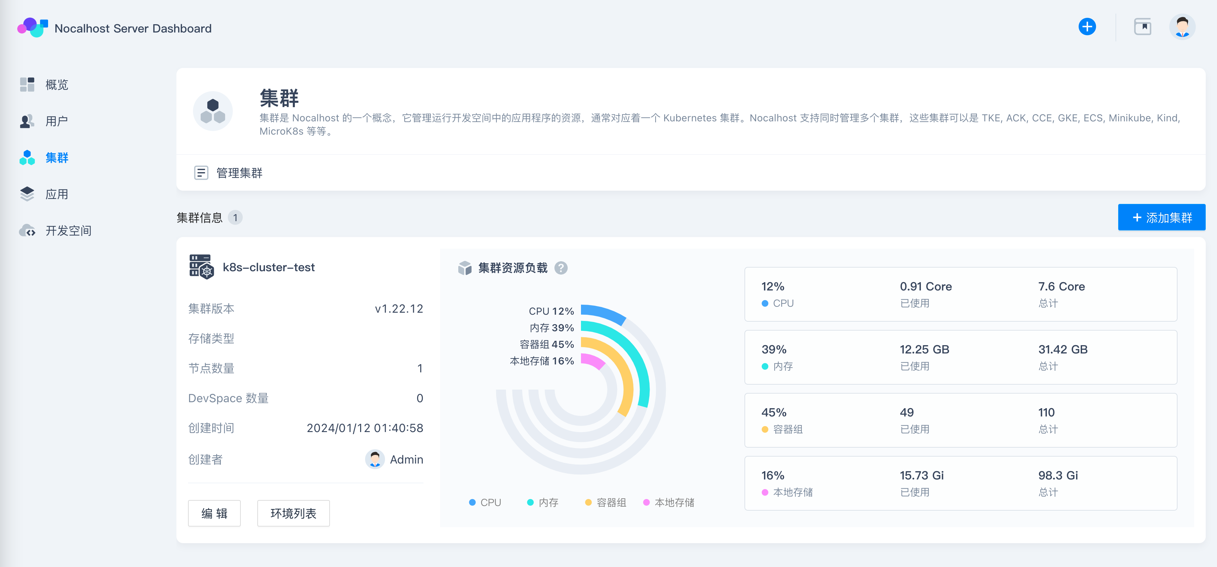Open 开发空间 in the sidebar
Screen dimensions: 1217x567
69,230
